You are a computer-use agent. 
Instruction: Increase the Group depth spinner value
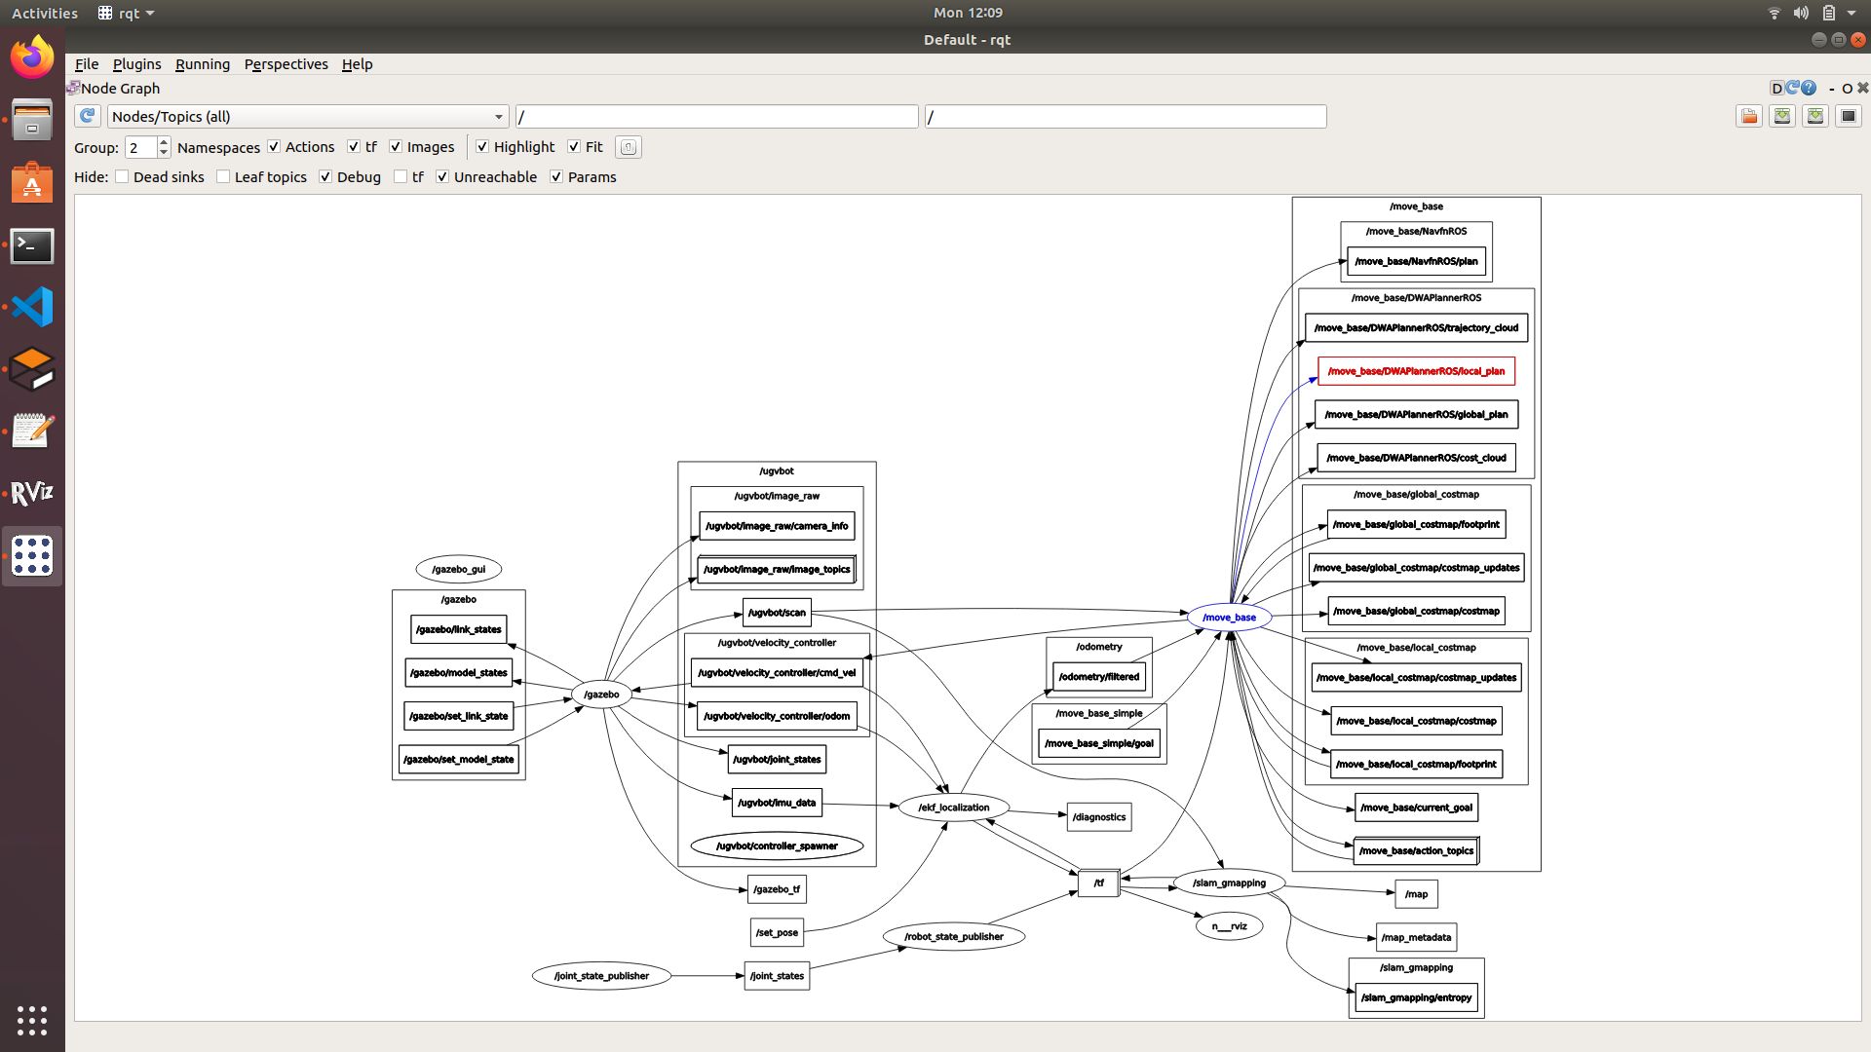coord(164,142)
